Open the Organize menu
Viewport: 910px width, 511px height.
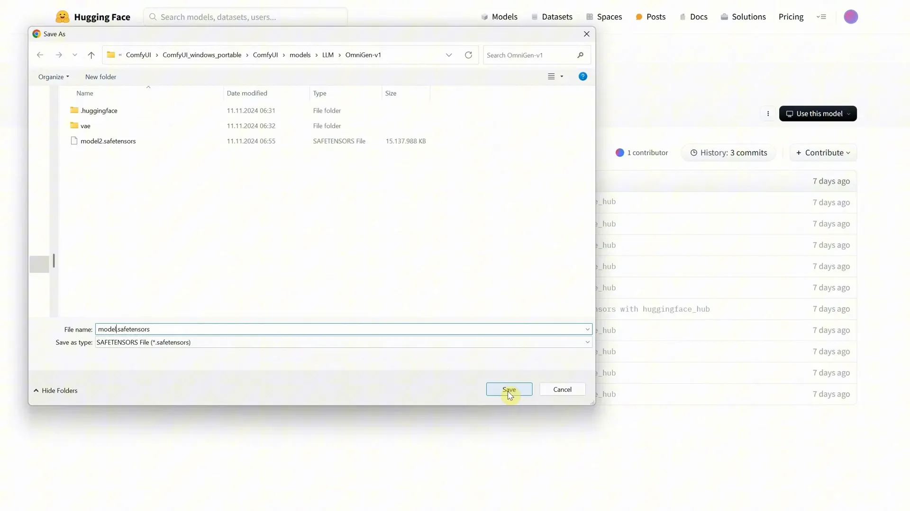pos(53,77)
